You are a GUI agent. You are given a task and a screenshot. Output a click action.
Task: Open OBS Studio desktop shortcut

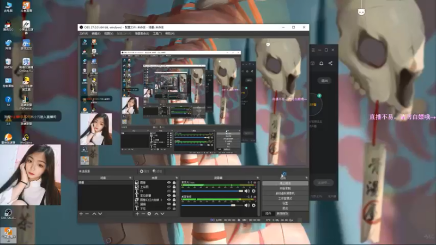pos(8,214)
